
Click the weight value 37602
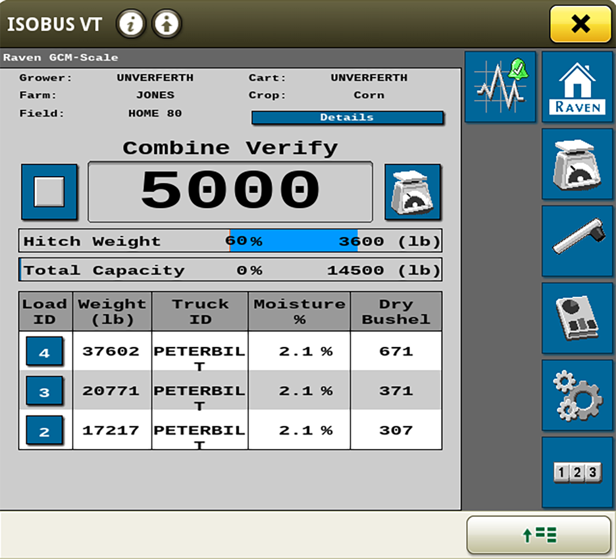tap(111, 351)
